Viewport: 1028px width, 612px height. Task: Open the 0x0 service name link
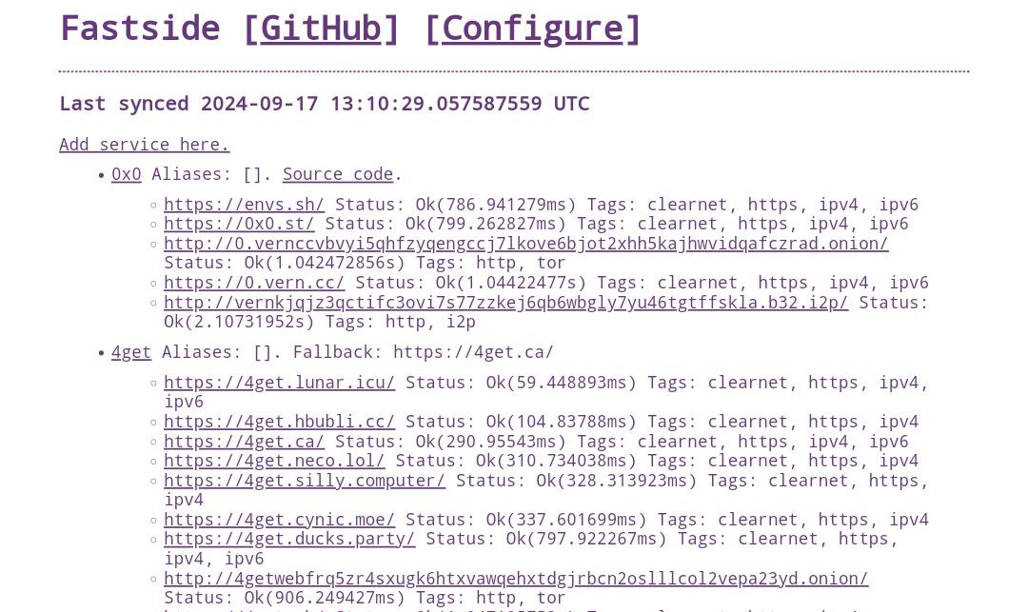(x=126, y=174)
